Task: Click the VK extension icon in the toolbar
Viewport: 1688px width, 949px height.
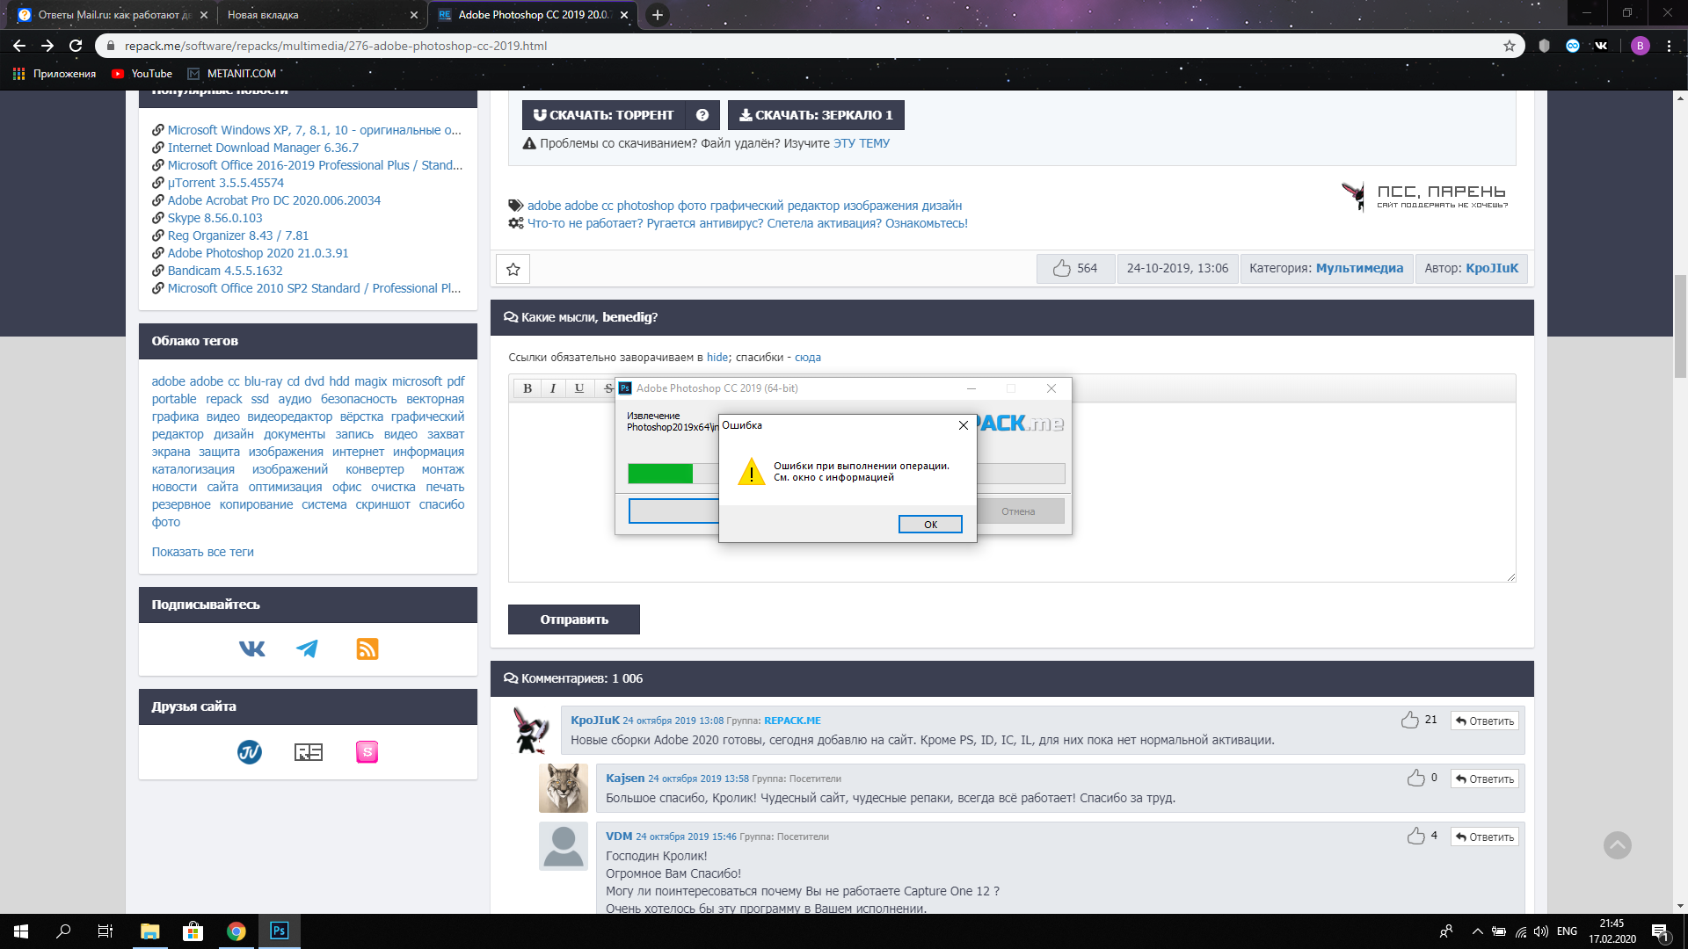Action: pos(1601,46)
